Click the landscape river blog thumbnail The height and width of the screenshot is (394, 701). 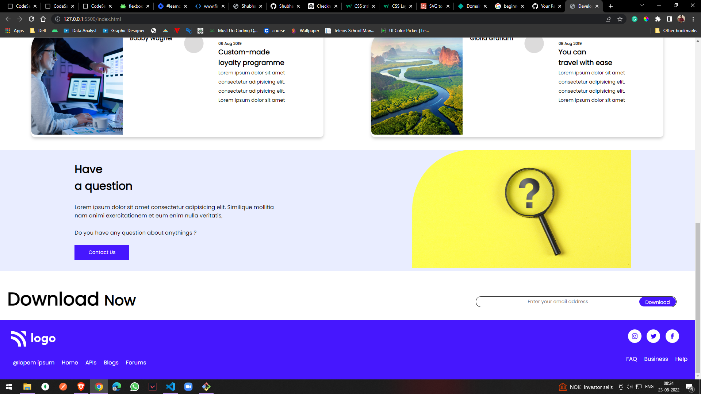coord(417,86)
